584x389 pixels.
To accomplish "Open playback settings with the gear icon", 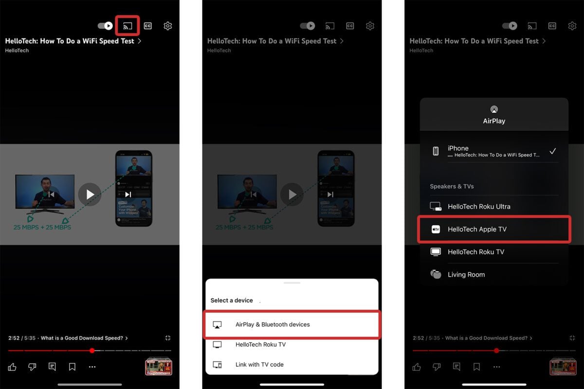I will pos(167,26).
